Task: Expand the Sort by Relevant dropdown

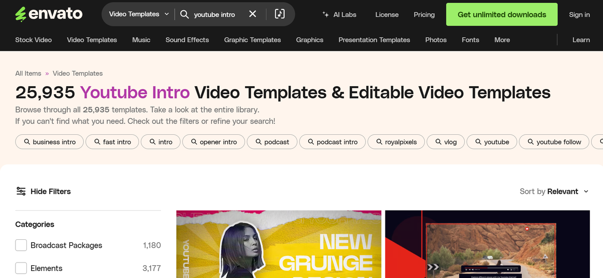Action: point(554,191)
